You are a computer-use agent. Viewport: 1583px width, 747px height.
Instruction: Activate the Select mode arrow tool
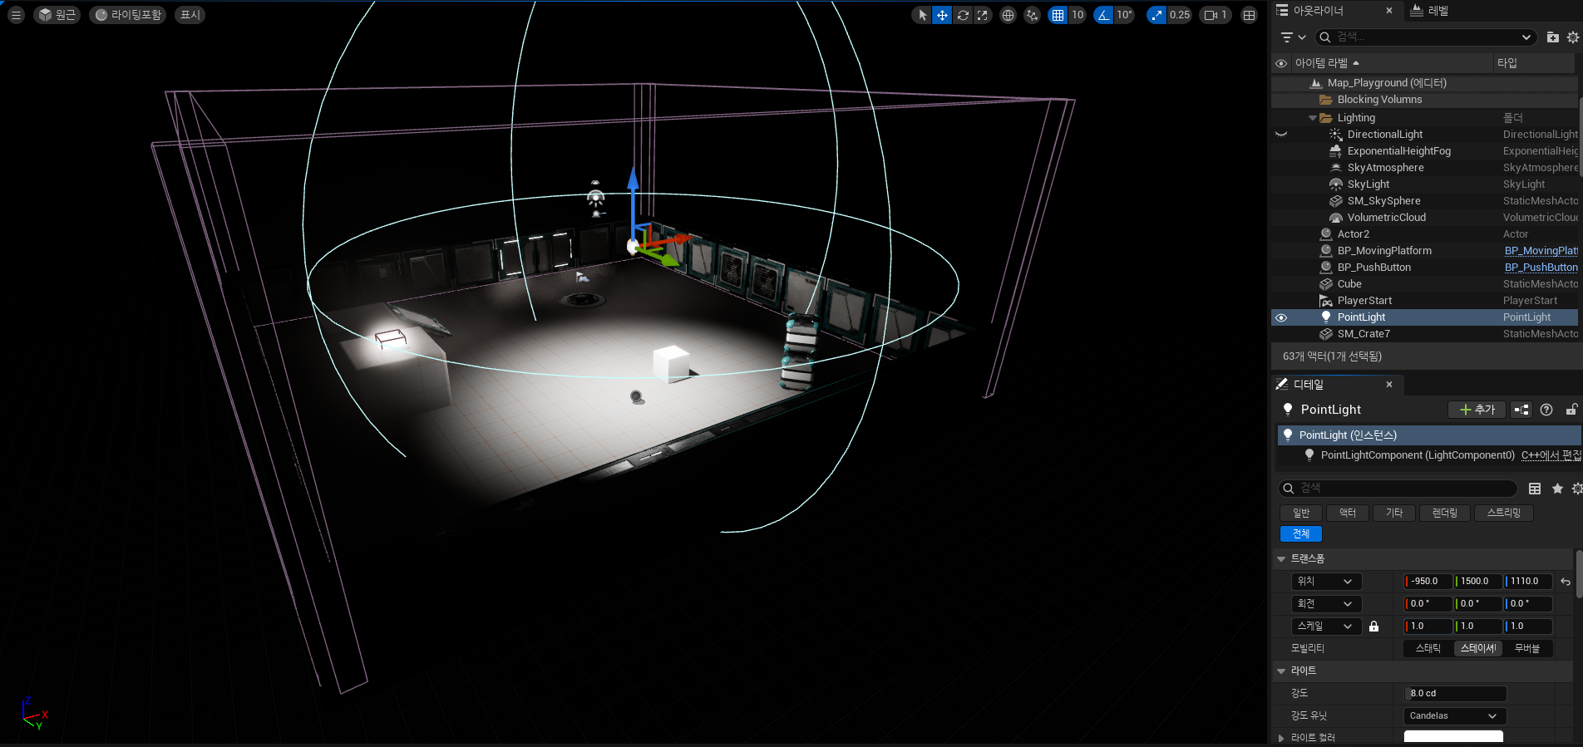(922, 15)
